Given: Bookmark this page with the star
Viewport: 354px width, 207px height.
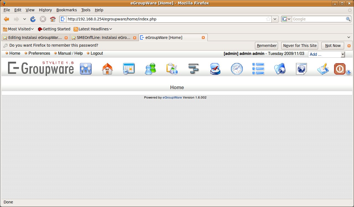Looking at the screenshot, I should [268, 19].
